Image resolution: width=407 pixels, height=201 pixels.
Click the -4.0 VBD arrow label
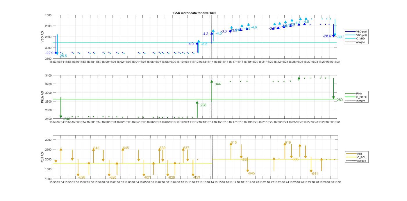pos(190,44)
